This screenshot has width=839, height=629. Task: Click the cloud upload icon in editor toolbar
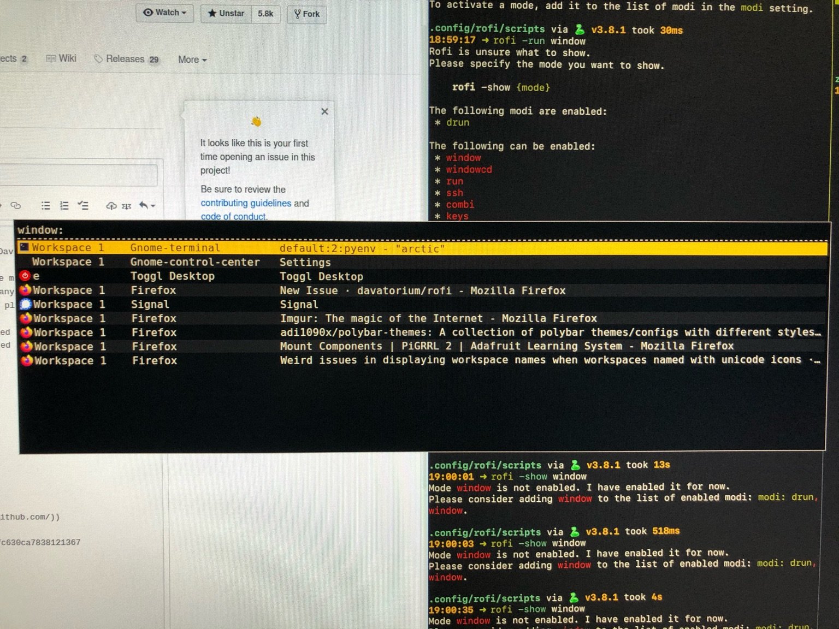[111, 205]
